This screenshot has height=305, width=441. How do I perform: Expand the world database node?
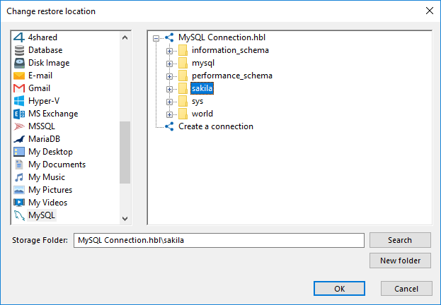169,114
